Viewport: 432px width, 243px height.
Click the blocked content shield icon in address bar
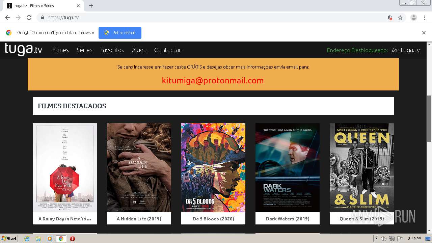pos(390,18)
